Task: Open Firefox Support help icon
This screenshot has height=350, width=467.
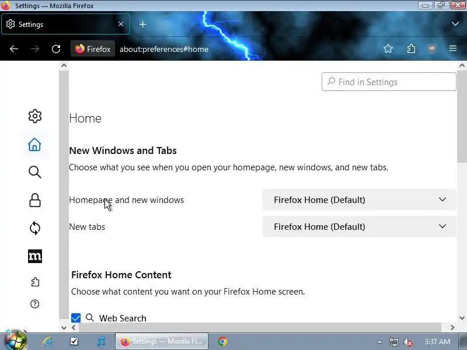Action: [35, 304]
